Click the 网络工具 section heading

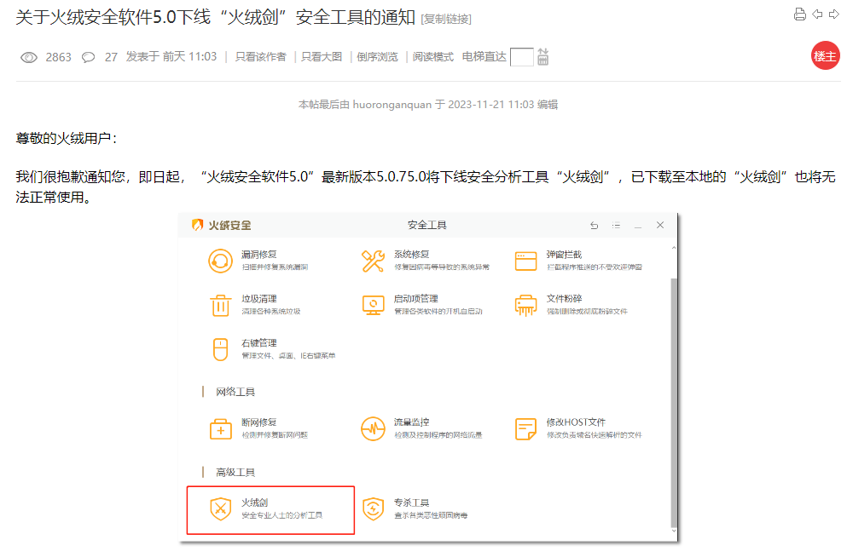235,392
